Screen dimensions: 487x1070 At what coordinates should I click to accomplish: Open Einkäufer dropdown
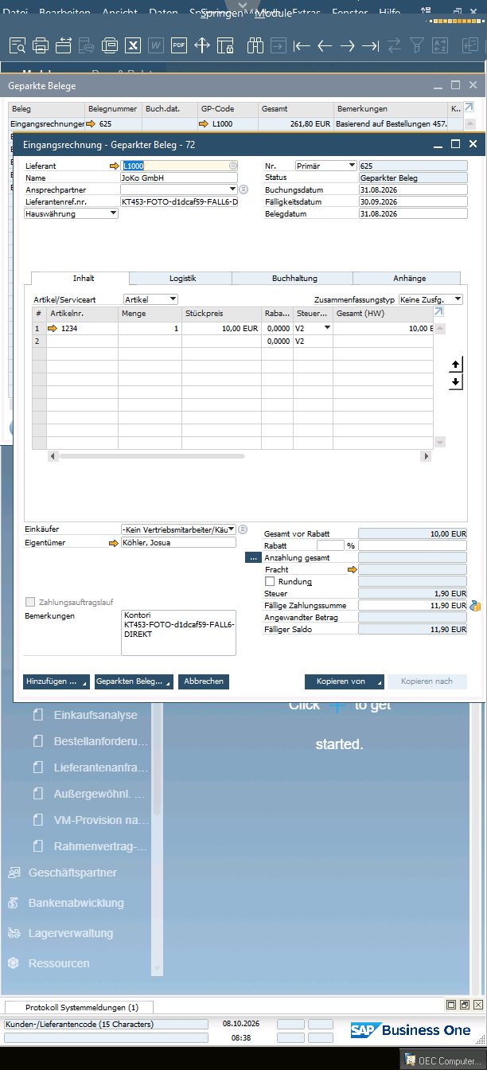coord(232,529)
